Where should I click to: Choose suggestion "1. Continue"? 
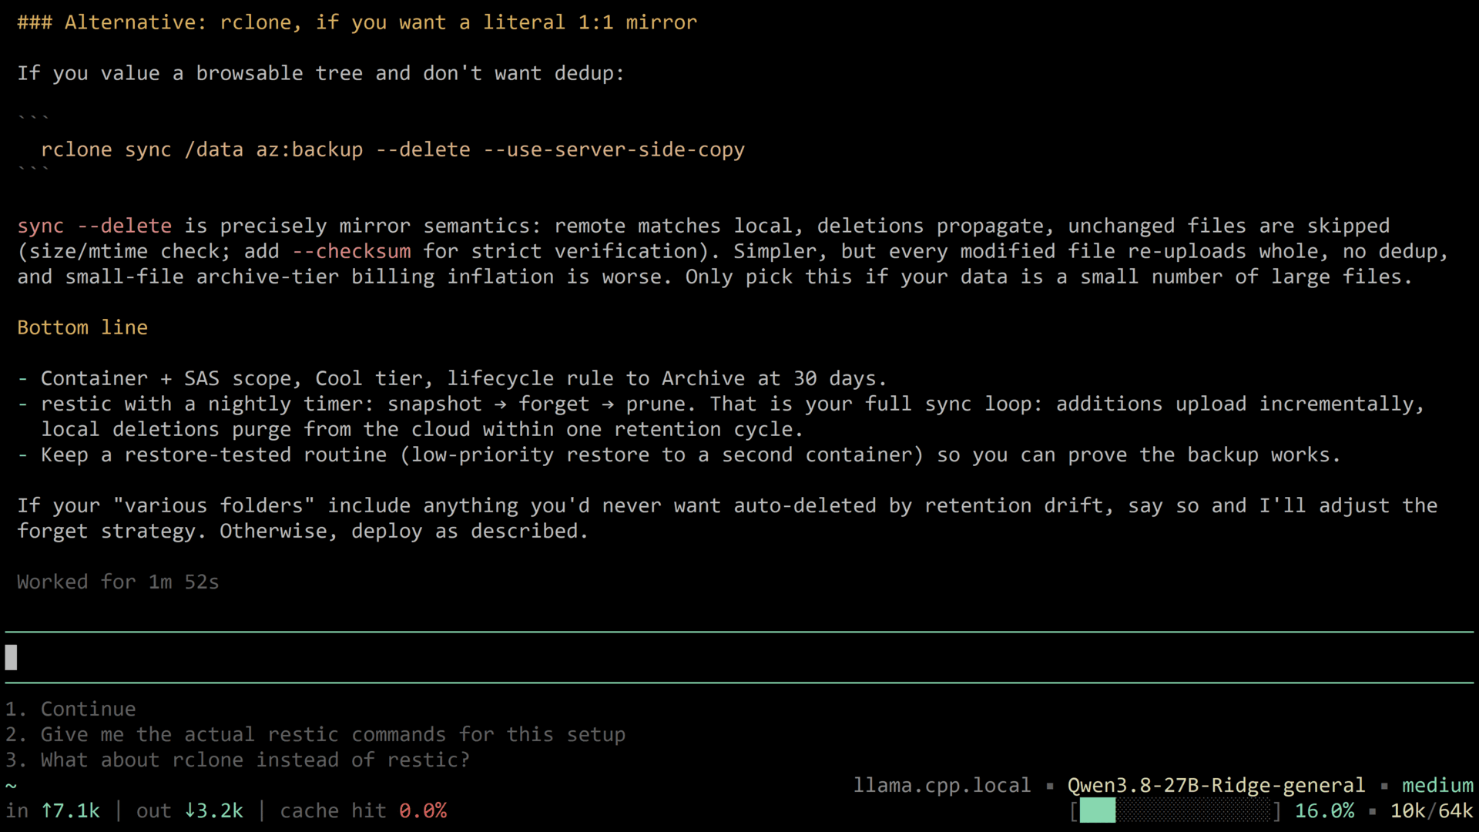click(x=71, y=709)
